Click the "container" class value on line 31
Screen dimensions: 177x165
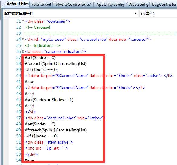[x=57, y=21]
